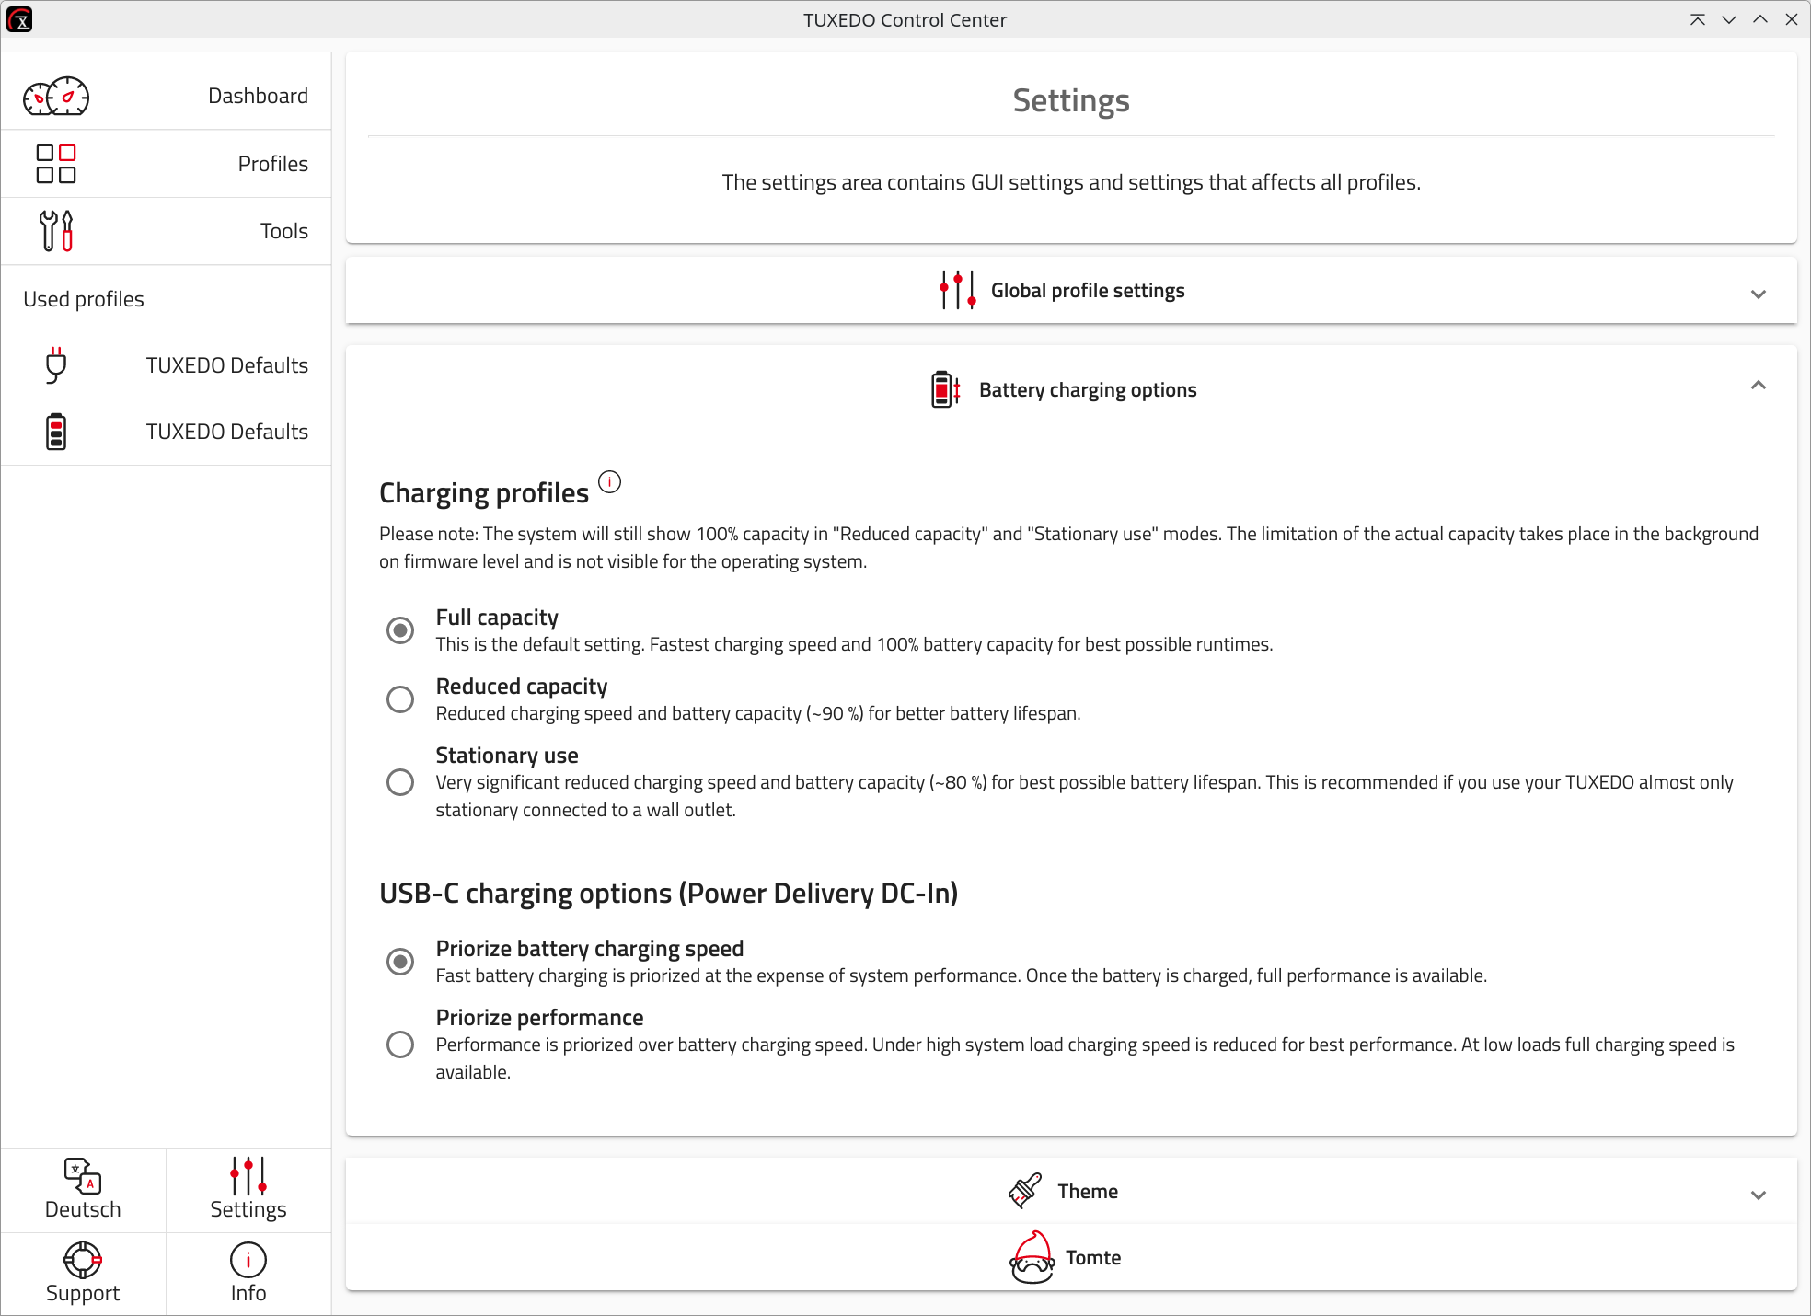The image size is (1811, 1316).
Task: Click the Support lifebuoy icon
Action: (x=83, y=1260)
